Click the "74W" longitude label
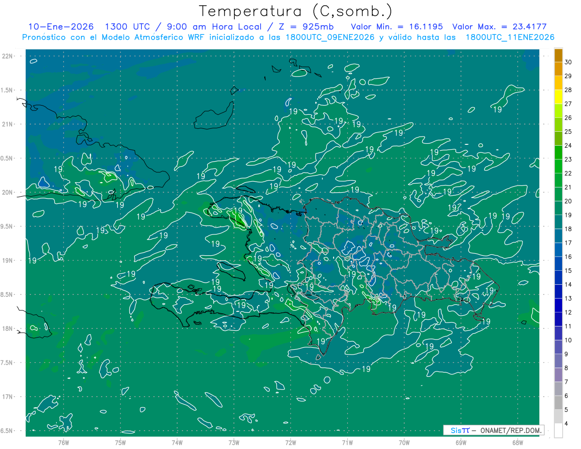Screen dimensions: 581x449 pyautogui.click(x=177, y=442)
